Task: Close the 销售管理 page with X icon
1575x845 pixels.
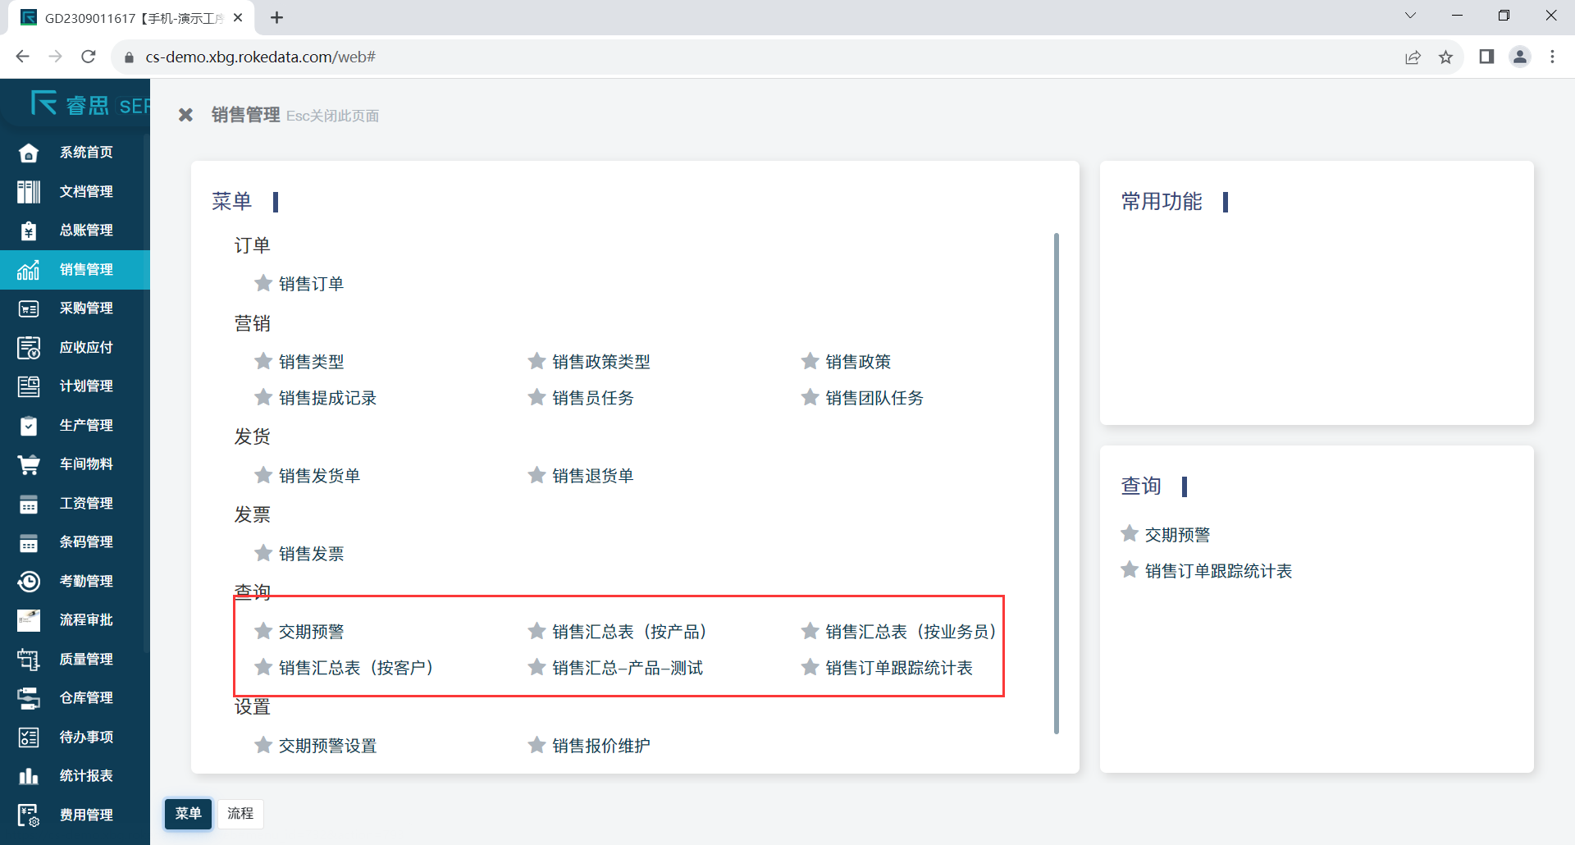Action: click(186, 116)
